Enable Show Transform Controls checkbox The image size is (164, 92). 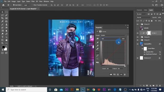point(32,5)
